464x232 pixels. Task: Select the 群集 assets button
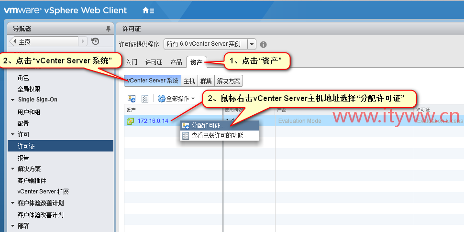pyautogui.click(x=206, y=81)
